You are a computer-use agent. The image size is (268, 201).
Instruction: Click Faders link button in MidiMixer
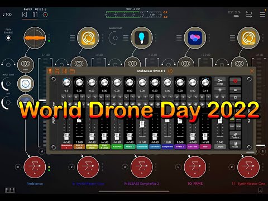[x=235, y=135]
